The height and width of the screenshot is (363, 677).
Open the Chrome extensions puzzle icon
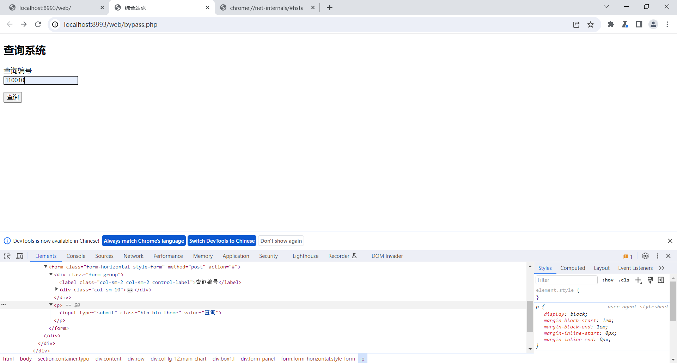(611, 24)
